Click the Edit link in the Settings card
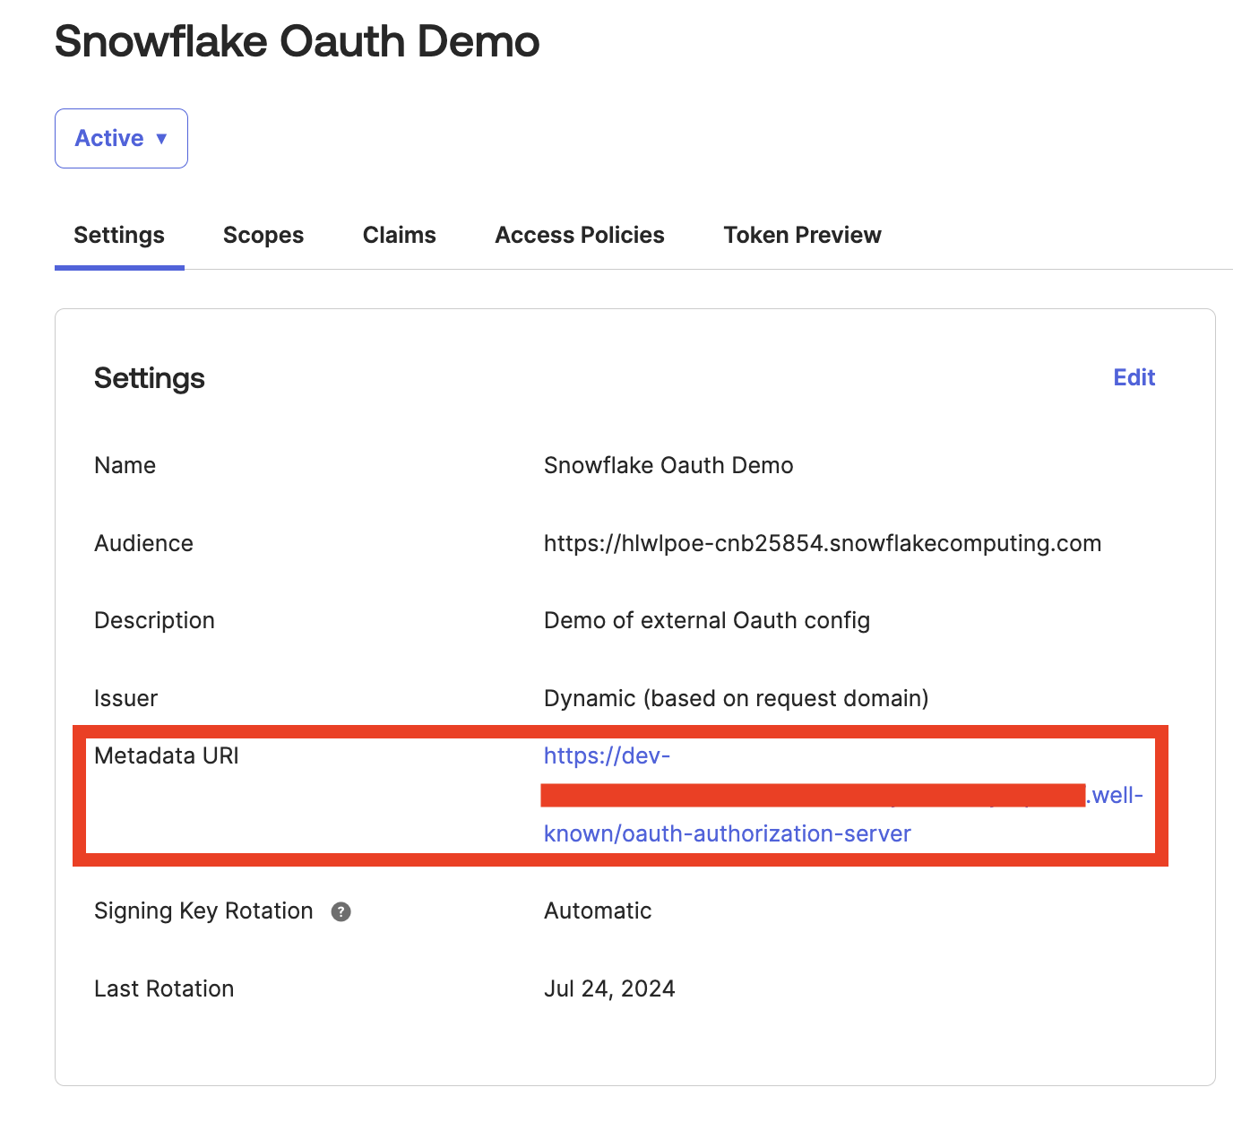 coord(1134,377)
